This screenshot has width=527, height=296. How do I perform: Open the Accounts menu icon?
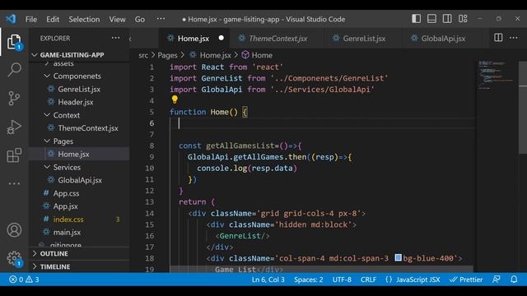(x=14, y=230)
